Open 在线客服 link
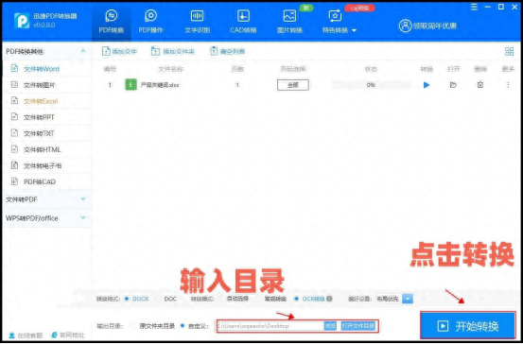523x344 pixels. 26,335
